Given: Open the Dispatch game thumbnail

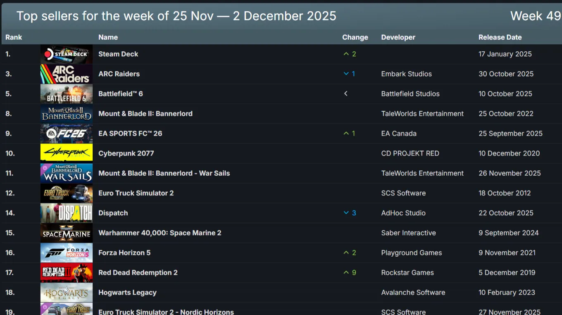Looking at the screenshot, I should coord(67,213).
